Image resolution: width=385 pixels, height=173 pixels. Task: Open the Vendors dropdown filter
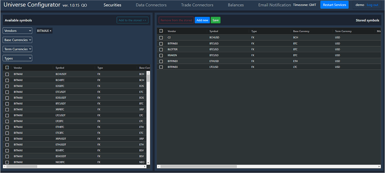click(17, 31)
